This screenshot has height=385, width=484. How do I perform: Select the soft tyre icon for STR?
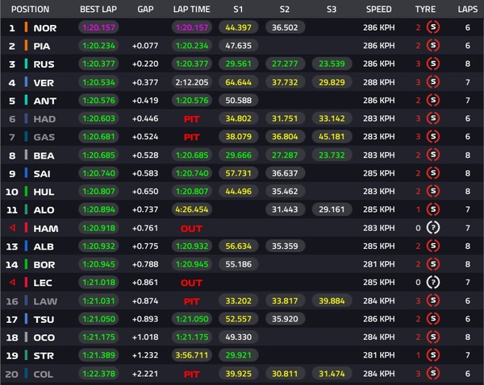click(434, 356)
